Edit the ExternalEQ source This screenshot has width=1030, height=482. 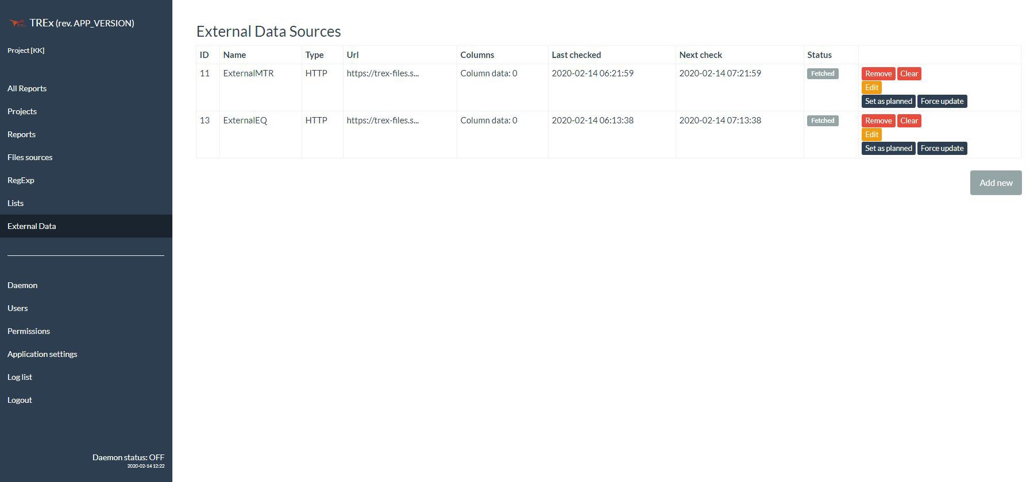pos(871,134)
